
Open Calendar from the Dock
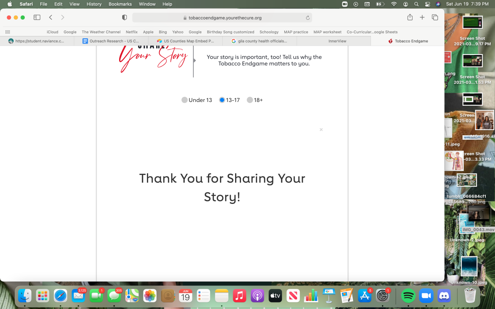186,296
